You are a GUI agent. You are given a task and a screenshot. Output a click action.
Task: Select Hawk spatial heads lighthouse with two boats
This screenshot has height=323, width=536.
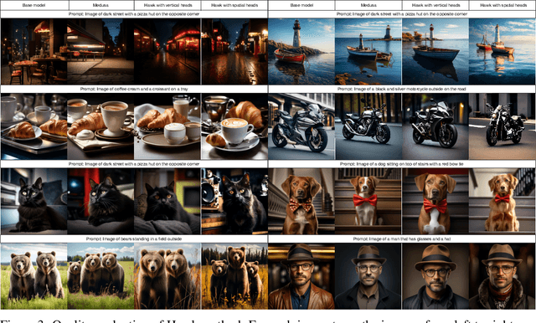click(502, 52)
